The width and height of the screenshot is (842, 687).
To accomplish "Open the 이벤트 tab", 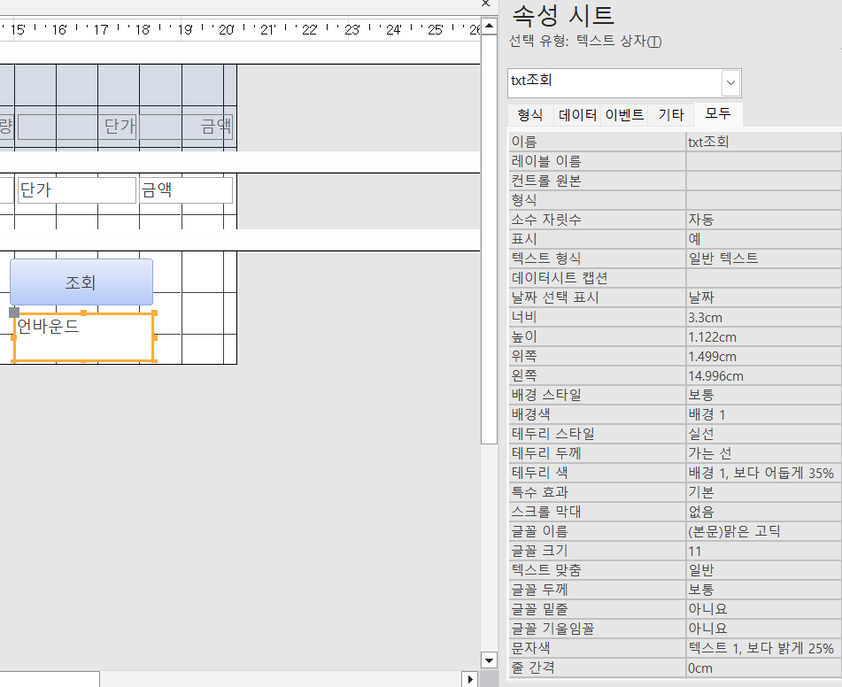I will point(624,115).
